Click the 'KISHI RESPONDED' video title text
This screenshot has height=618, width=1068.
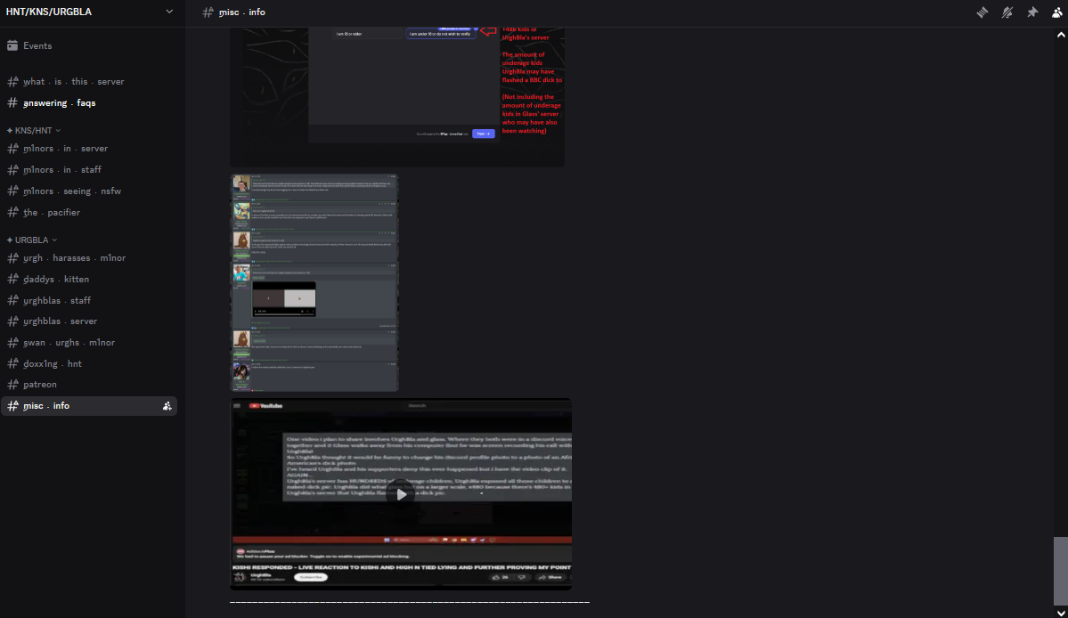(x=402, y=567)
